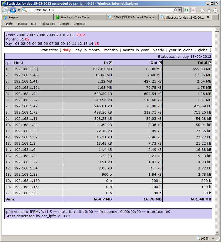Expand the zoom level dropdown arrow

click(x=213, y=238)
